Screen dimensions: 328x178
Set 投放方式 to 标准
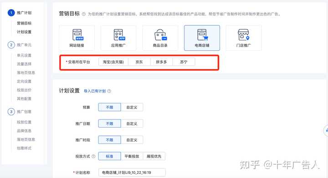pyautogui.click(x=109, y=156)
